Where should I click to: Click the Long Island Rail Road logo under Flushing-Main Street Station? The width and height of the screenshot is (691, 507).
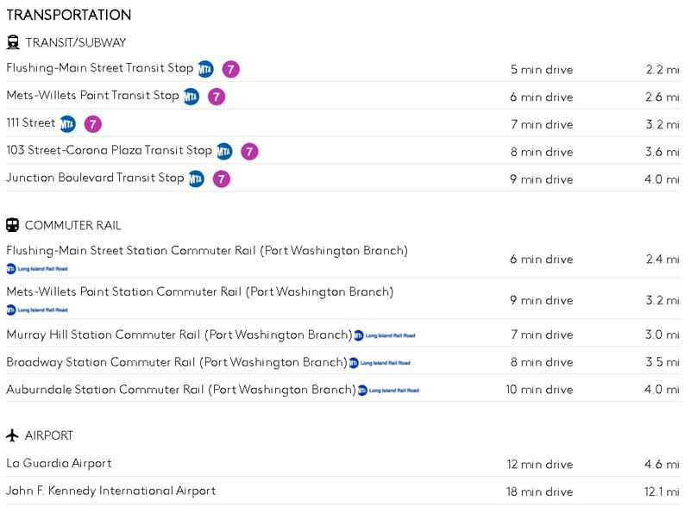pos(37,269)
